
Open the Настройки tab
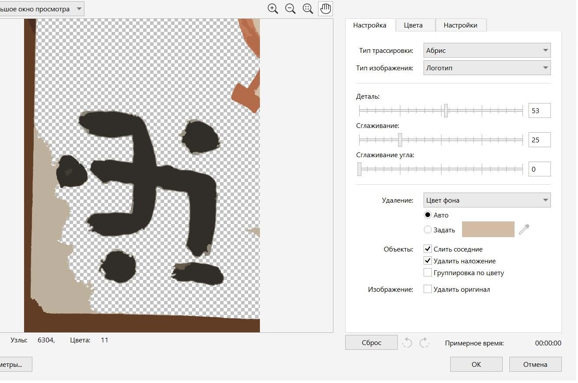pos(460,25)
